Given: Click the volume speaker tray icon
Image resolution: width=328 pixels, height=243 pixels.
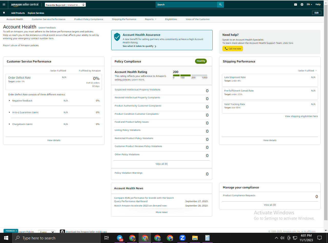Looking at the screenshot, I should click(x=282, y=238).
